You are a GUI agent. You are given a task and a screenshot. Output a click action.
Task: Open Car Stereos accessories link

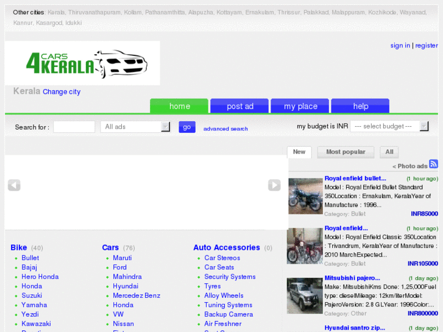pos(222,258)
